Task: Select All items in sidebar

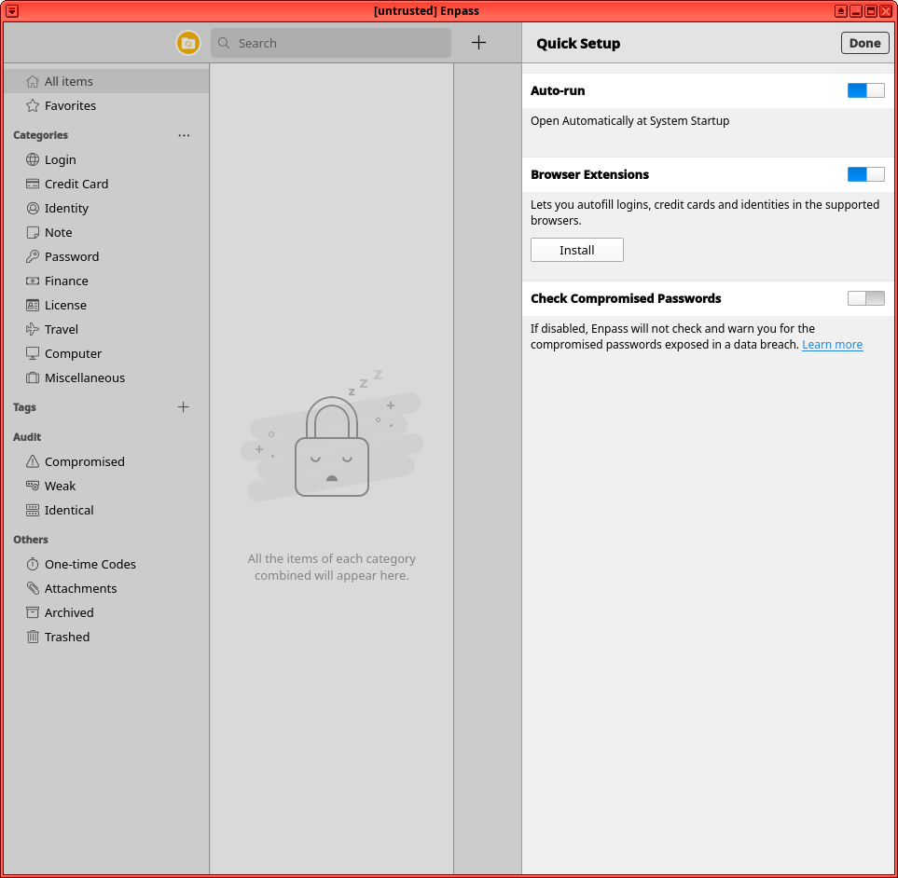Action: click(x=69, y=81)
